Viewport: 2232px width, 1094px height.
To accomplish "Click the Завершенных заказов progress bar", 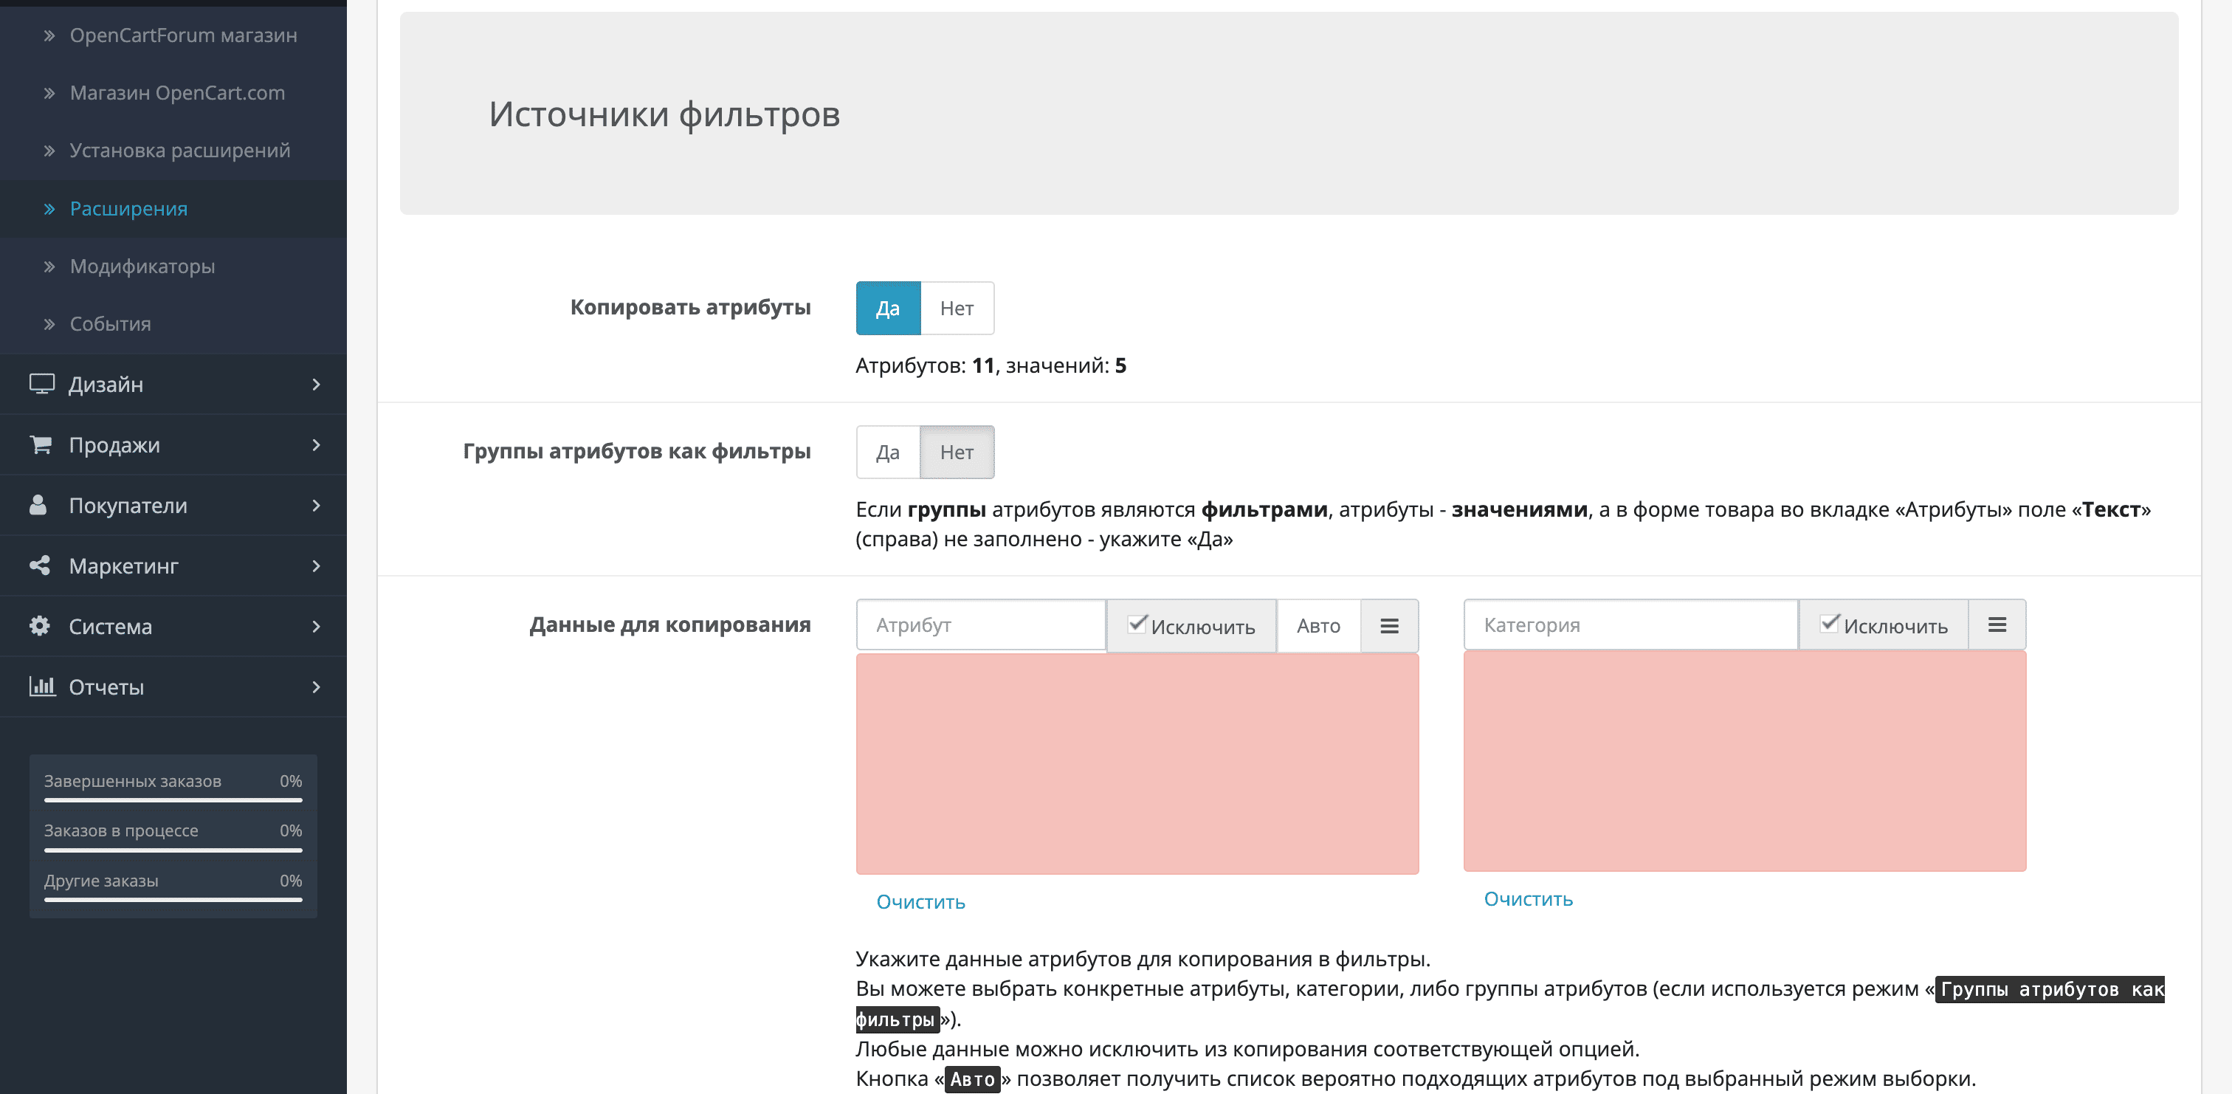I will [x=173, y=800].
